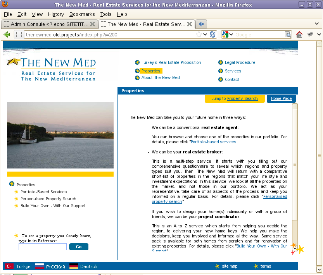Viewport: 323px width, 275px height.
Task: Follow the Portfolio-based services text link
Action: 213,142
